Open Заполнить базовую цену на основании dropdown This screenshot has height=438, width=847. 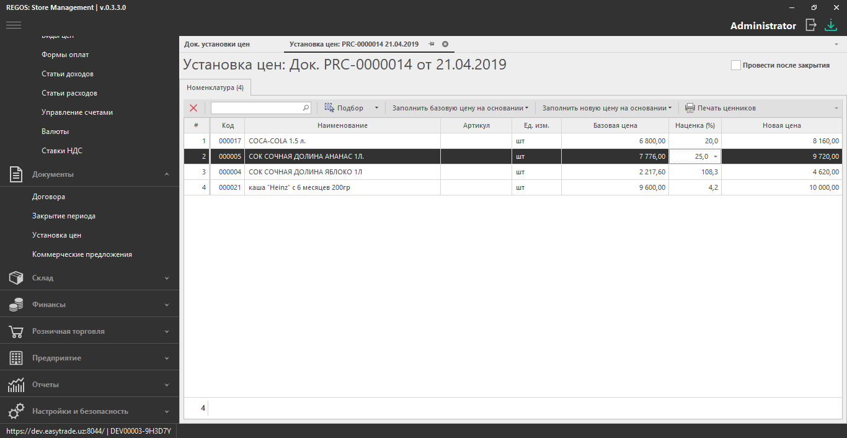(x=527, y=108)
